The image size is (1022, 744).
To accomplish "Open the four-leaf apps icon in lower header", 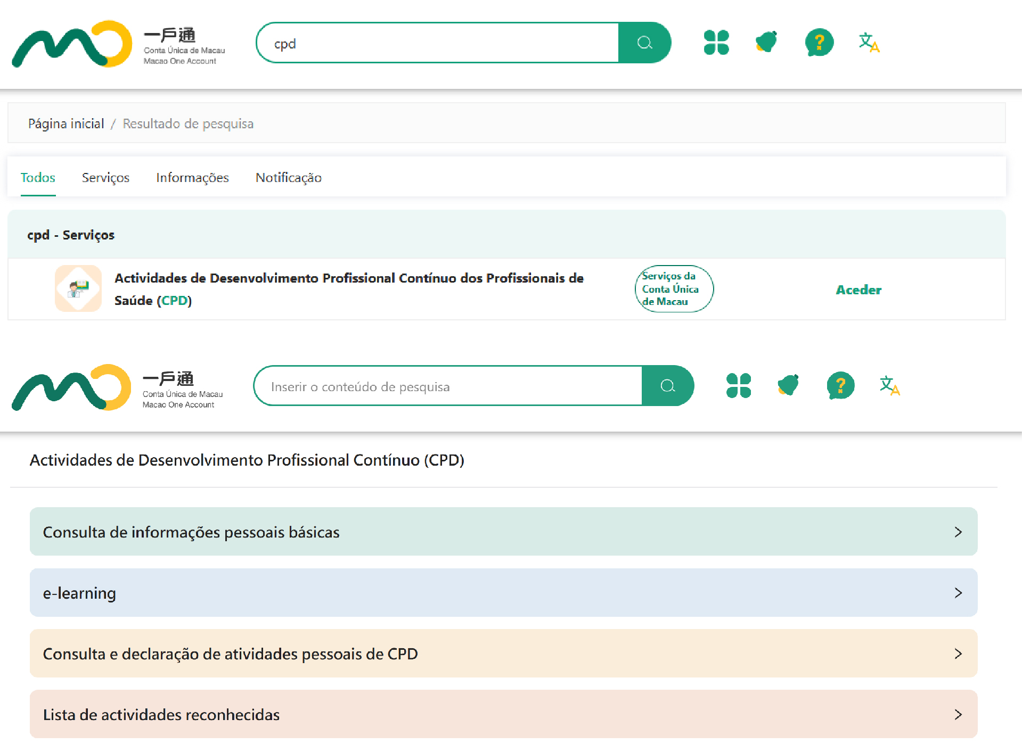I will point(738,386).
